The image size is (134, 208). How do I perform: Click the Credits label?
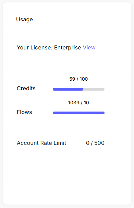tap(26, 88)
